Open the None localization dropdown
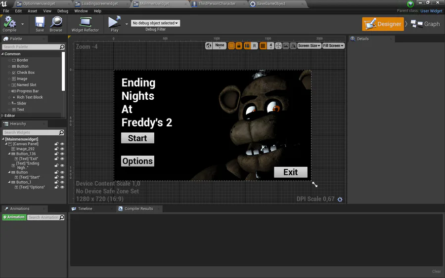Screen dimensions: 445x278 (220, 45)
